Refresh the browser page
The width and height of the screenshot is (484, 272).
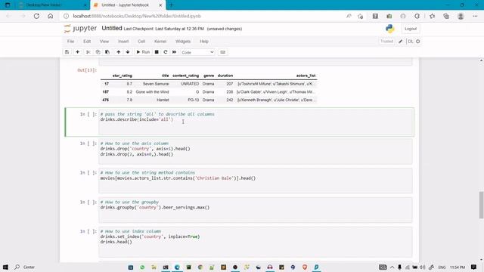pos(36,16)
